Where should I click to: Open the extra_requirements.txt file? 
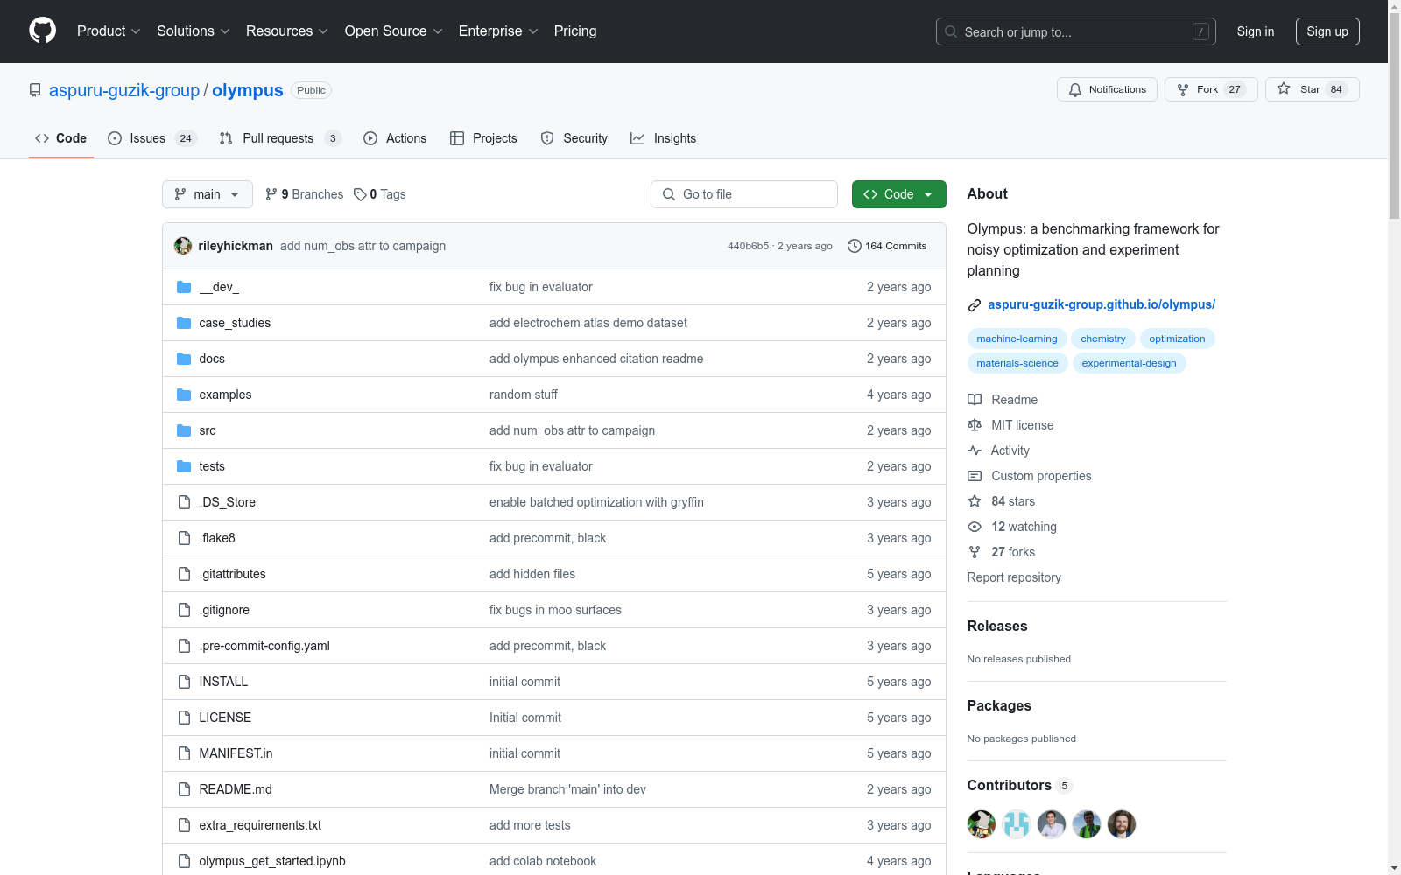[x=260, y=825]
